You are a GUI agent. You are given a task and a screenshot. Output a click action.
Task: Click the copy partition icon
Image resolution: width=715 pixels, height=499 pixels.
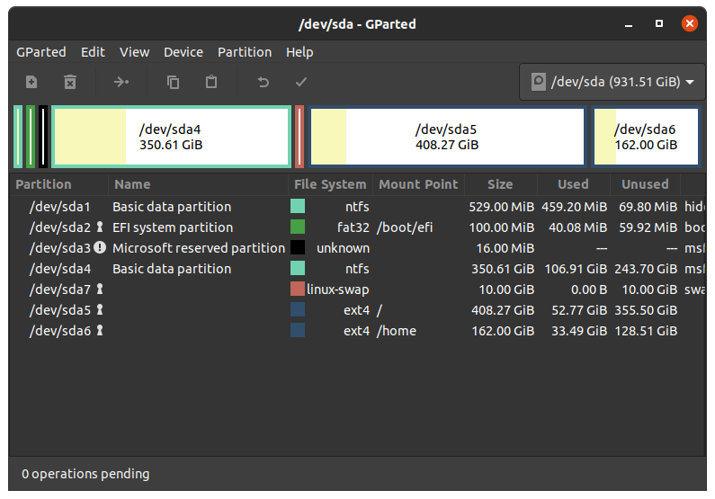pos(173,82)
